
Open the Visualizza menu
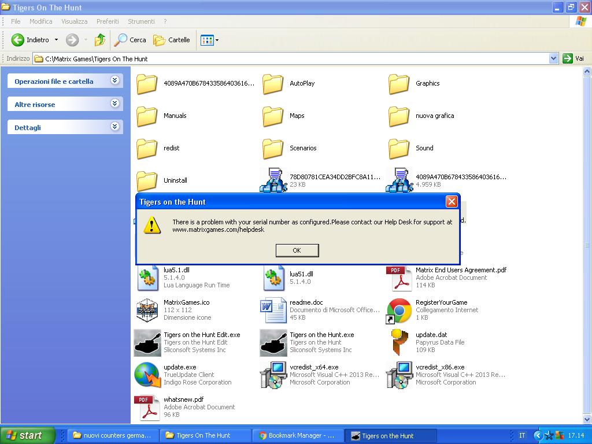click(75, 21)
